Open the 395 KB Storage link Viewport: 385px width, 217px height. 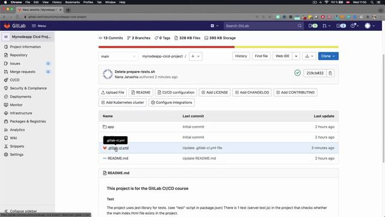pyautogui.click(x=220, y=38)
